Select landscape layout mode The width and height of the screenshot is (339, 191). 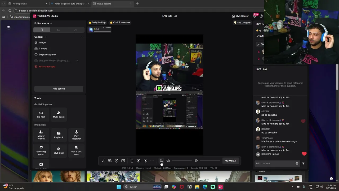pyautogui.click(x=59, y=30)
